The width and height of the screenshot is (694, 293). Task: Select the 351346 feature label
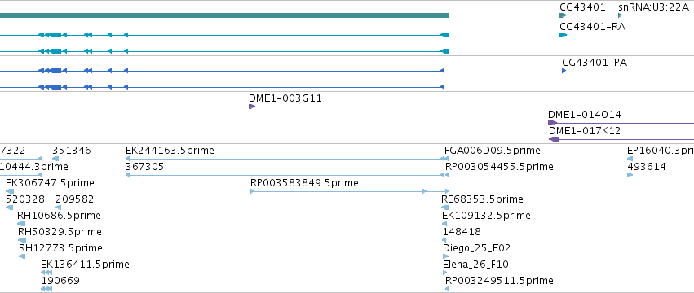click(x=71, y=151)
